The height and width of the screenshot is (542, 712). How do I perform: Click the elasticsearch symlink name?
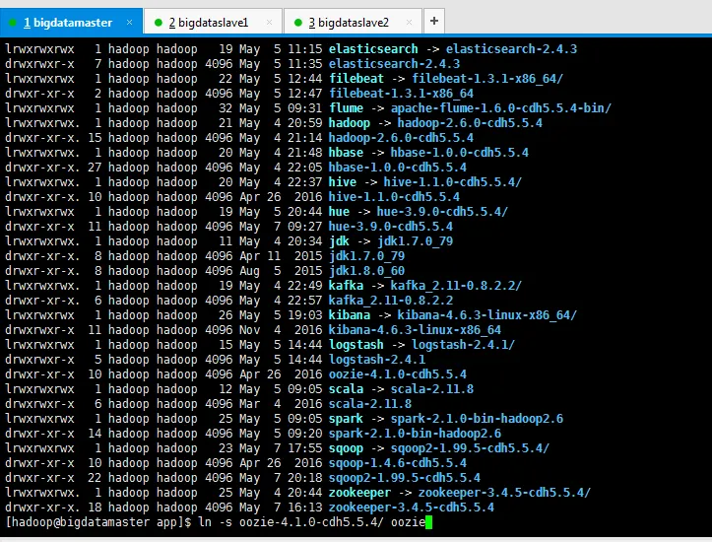(x=373, y=48)
